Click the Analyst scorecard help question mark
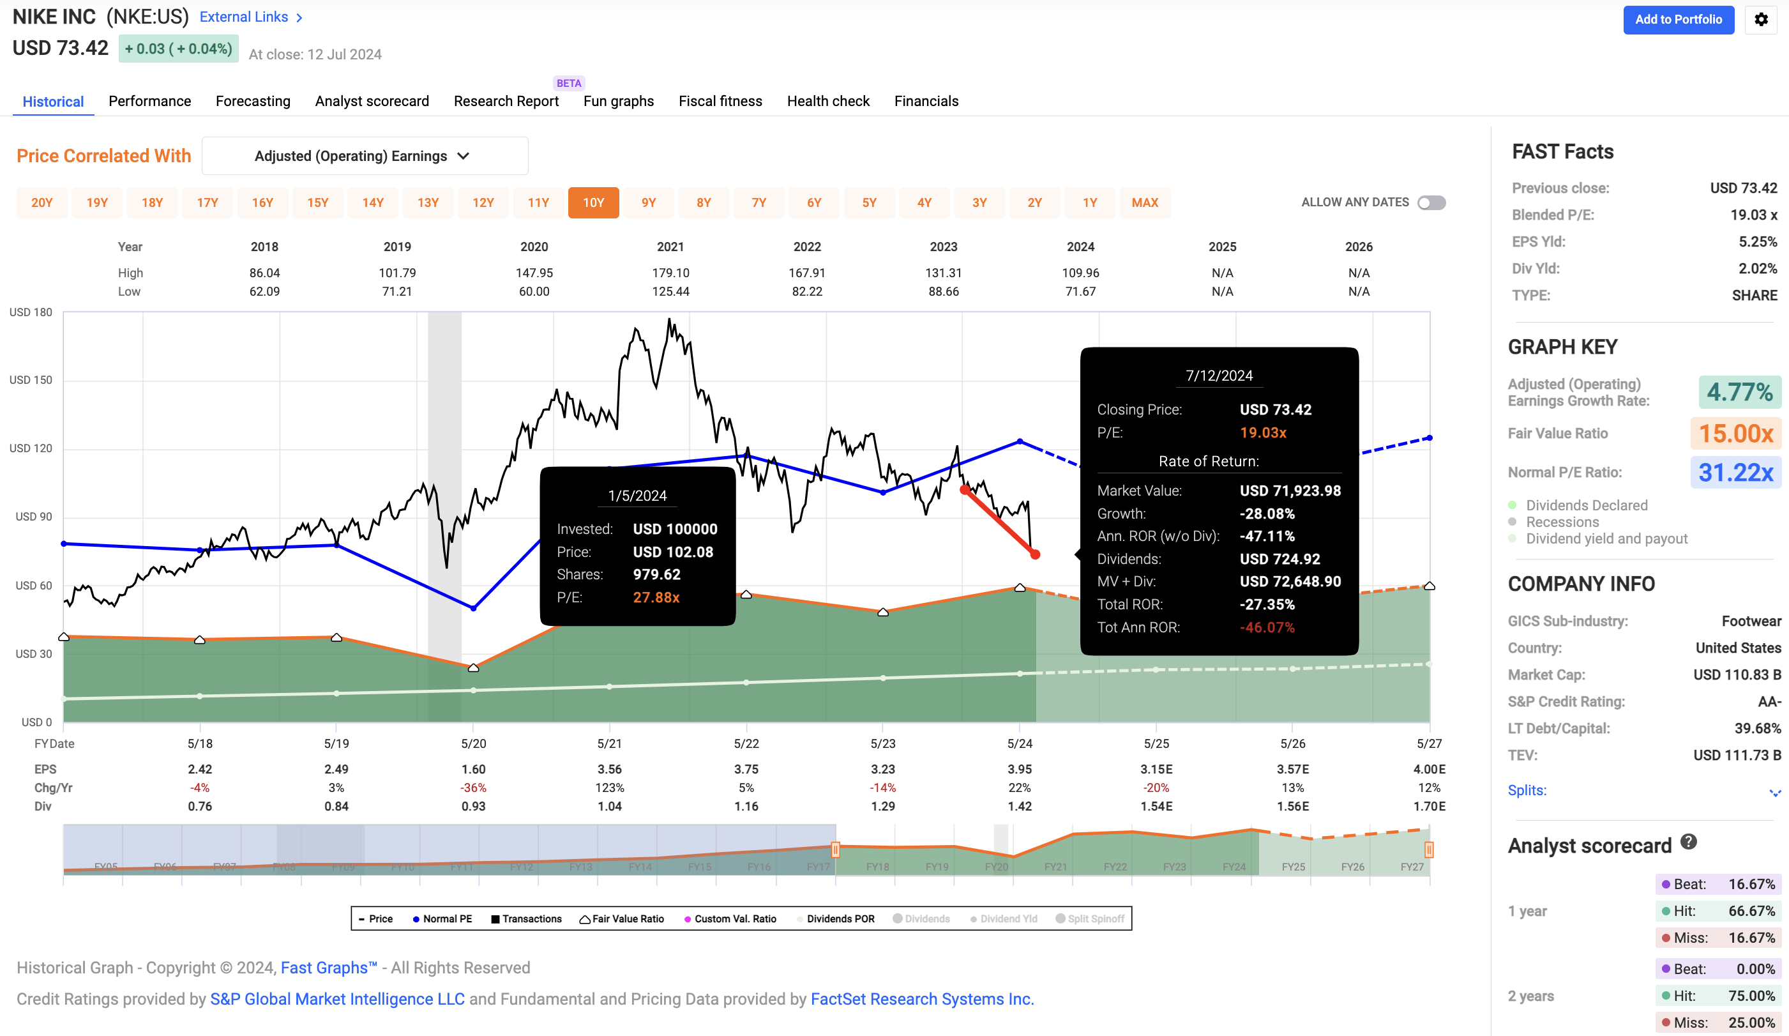1789x1036 pixels. [x=1689, y=842]
